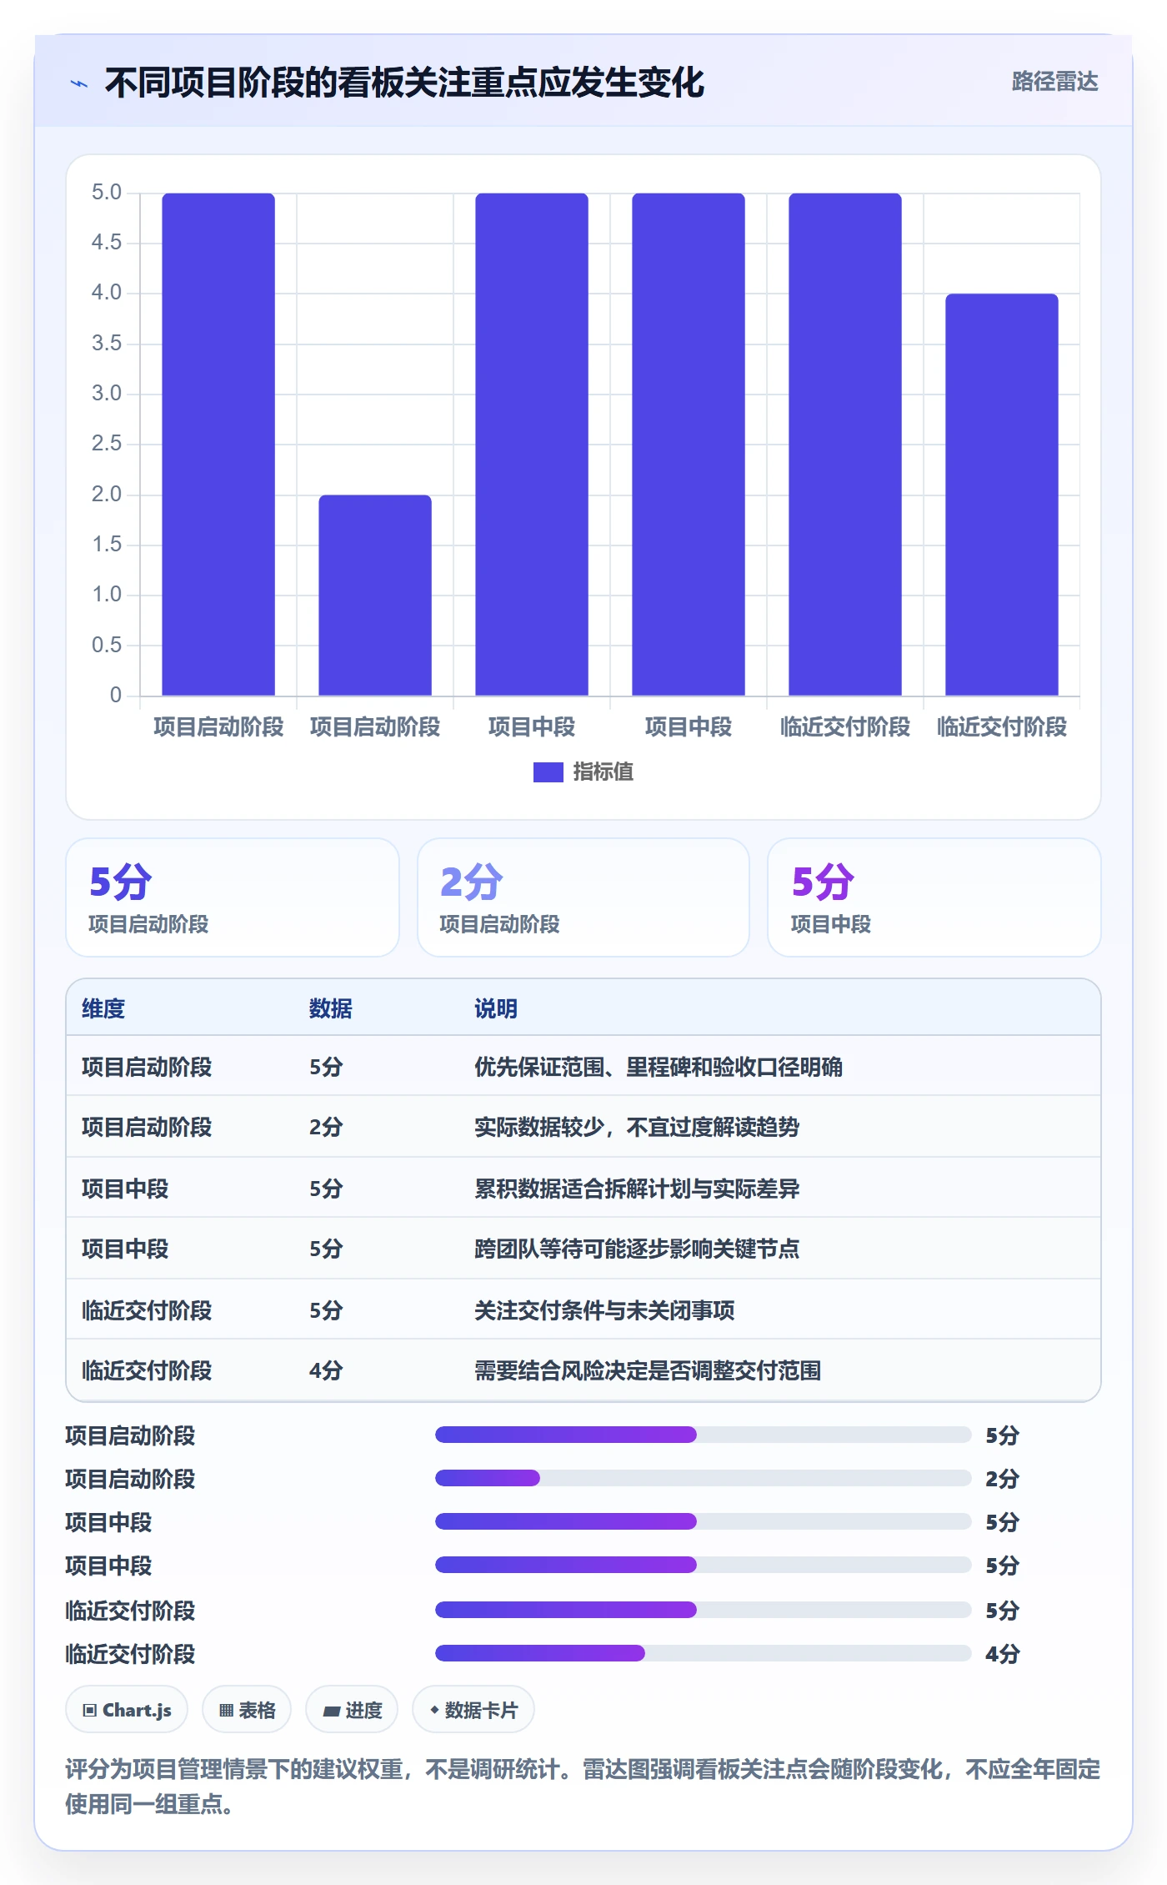
Task: Open the 2分 项目启动阶段 data card
Action: (x=583, y=897)
